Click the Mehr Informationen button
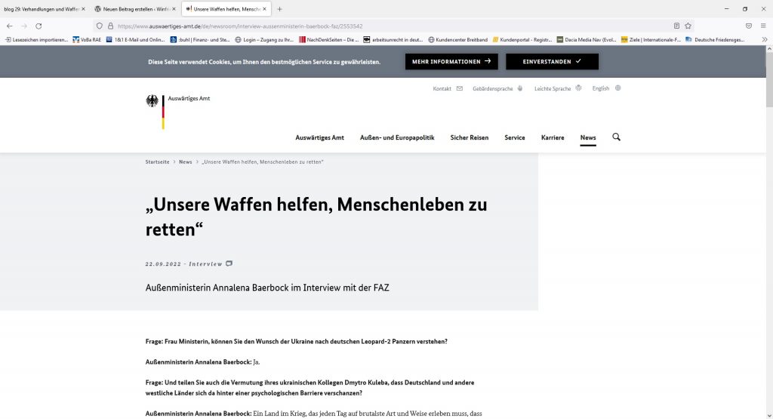This screenshot has width=773, height=419. pos(451,61)
